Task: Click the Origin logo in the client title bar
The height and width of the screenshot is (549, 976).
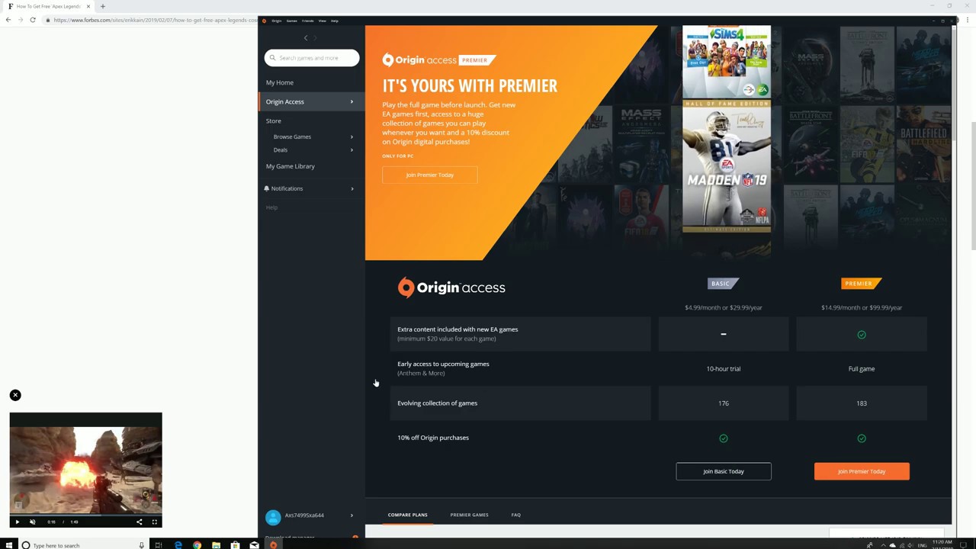Action: click(x=265, y=21)
